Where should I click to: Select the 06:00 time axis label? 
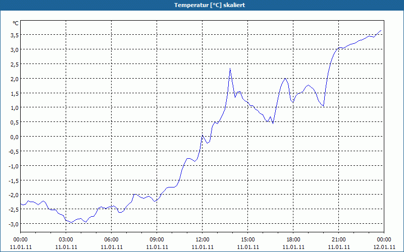click(x=111, y=239)
